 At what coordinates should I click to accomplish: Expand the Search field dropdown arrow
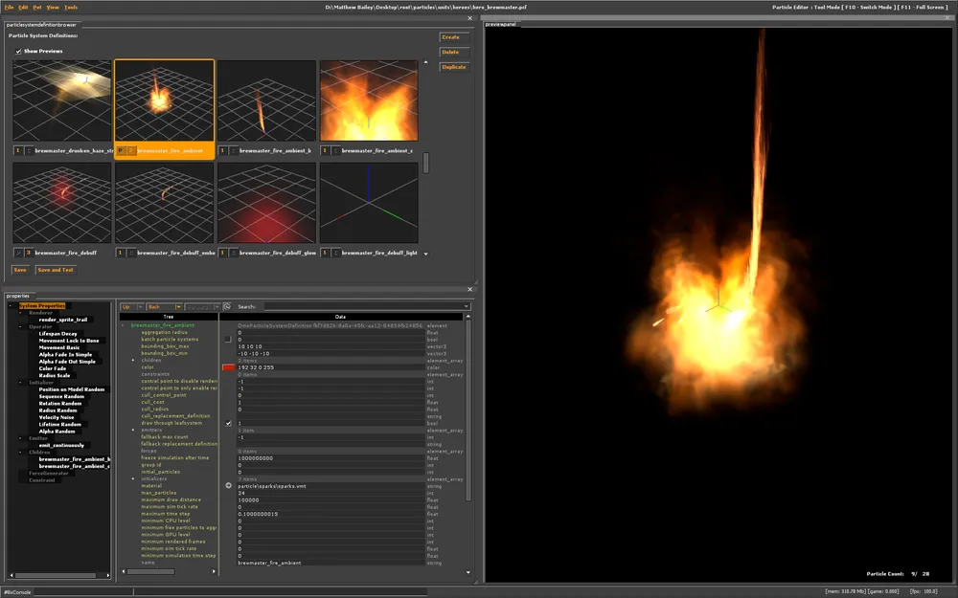466,307
